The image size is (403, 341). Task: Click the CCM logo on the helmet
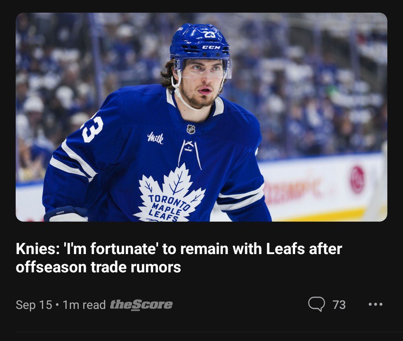211,47
